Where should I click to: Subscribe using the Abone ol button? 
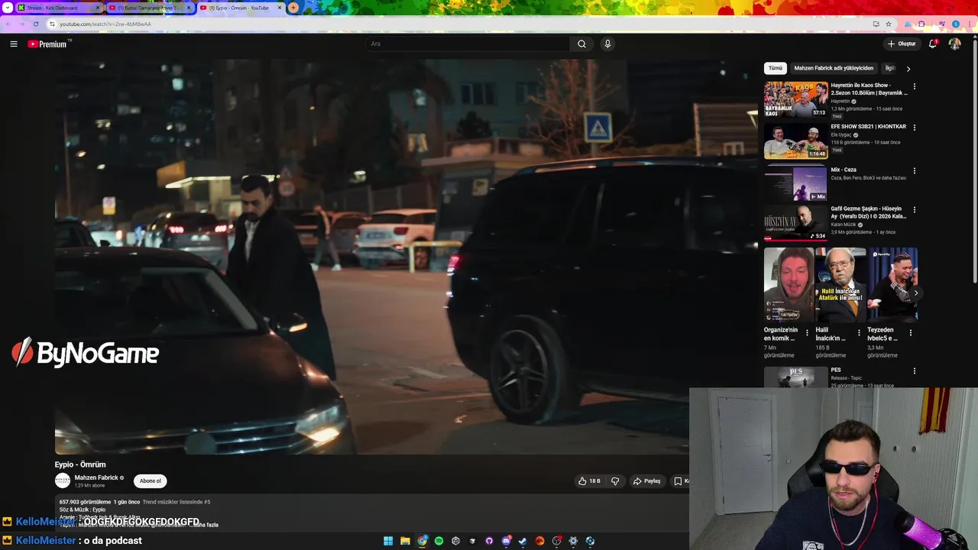151,481
